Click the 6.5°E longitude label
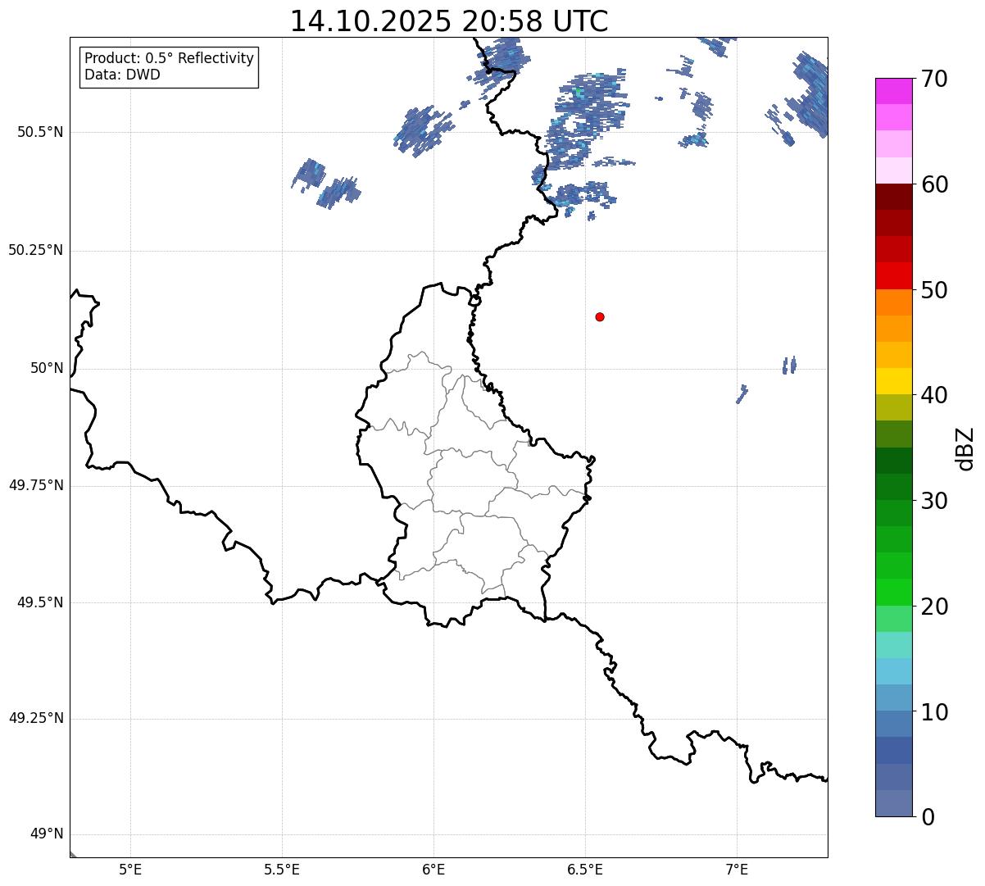Screen dimensions: 985x886 pyautogui.click(x=585, y=870)
